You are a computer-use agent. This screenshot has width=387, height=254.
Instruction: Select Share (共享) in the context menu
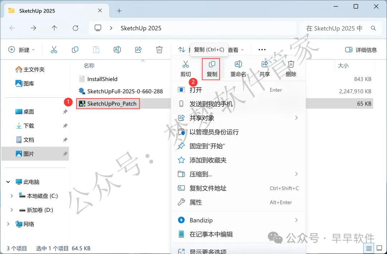264,69
